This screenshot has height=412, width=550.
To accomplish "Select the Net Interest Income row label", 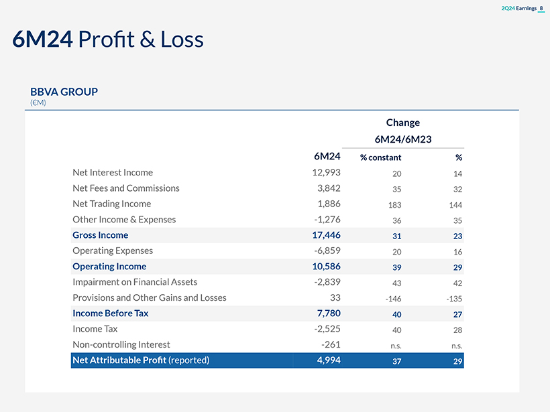I will click(x=113, y=173).
